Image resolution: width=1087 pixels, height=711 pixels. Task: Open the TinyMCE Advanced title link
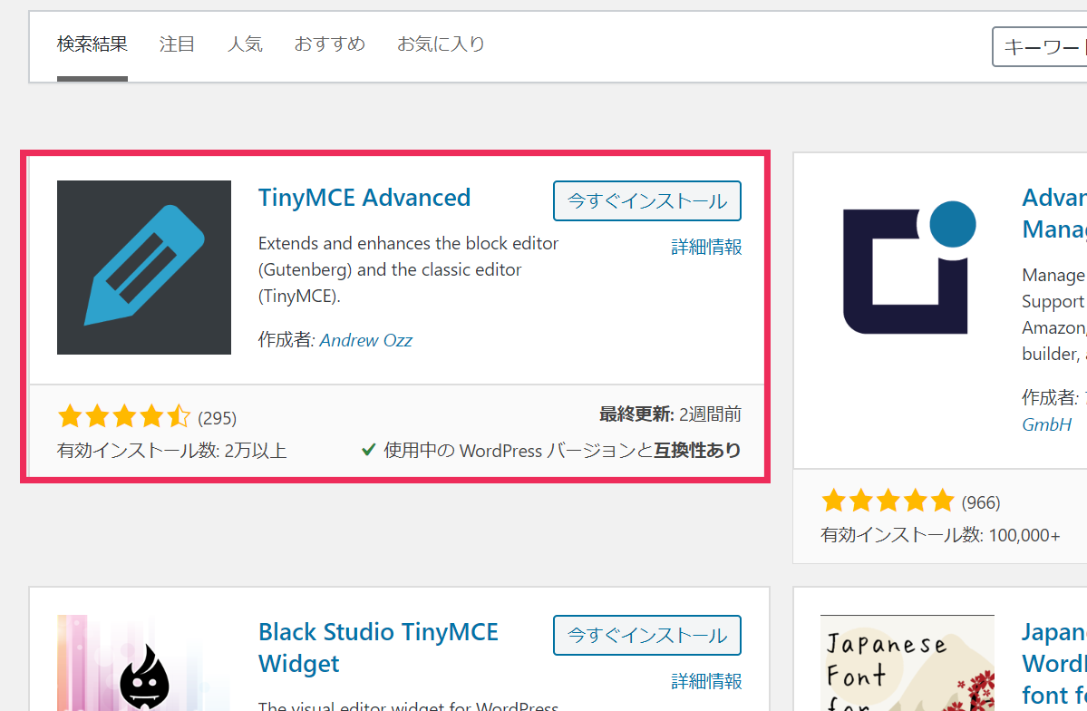coord(364,198)
